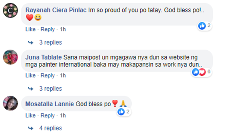Click reply arrow icon under Mosatalla's comment
Screen dimensions: 227x136
click(x=31, y=128)
